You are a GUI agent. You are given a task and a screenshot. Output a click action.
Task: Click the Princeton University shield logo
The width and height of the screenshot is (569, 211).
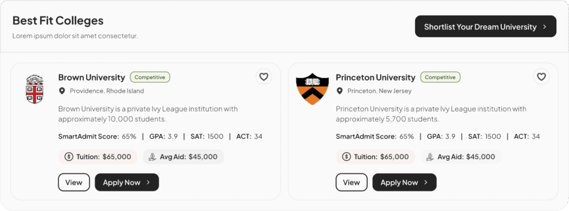coord(312,89)
